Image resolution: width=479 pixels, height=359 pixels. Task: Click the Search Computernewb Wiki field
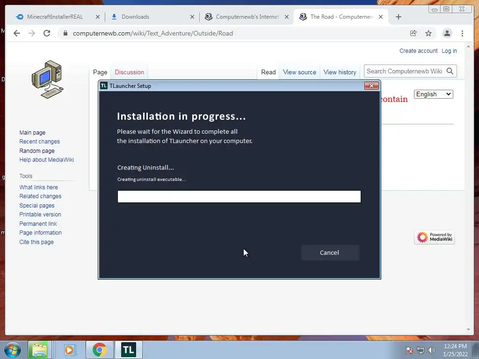coord(405,71)
